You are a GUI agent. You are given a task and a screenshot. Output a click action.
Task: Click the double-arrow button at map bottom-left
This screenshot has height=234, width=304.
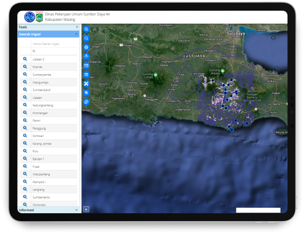click(86, 209)
